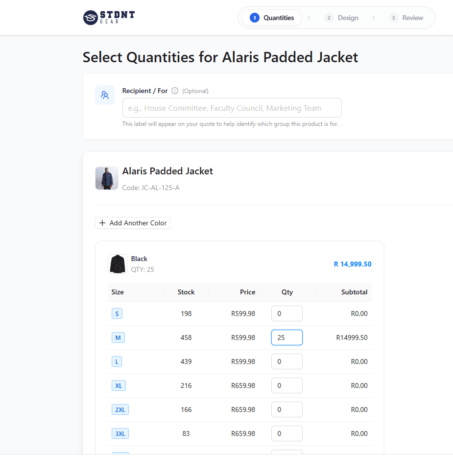Image resolution: width=453 pixels, height=457 pixels.
Task: Click the Black jacket color thumbnail
Action: pyautogui.click(x=118, y=264)
